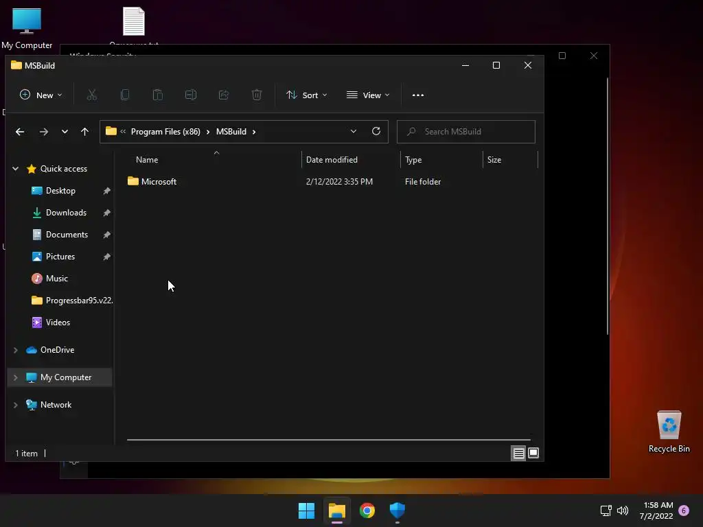Expand the My Computer tree node
The image size is (703, 527).
coord(15,377)
